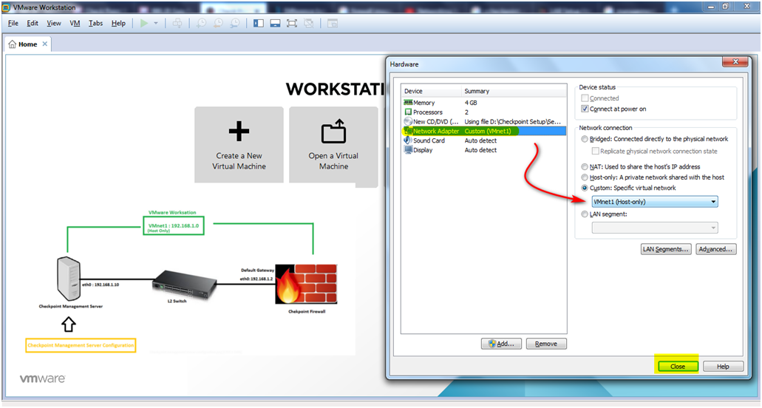Open the VMnet1 (Host-only) dropdown
The image size is (762, 408).
click(655, 202)
